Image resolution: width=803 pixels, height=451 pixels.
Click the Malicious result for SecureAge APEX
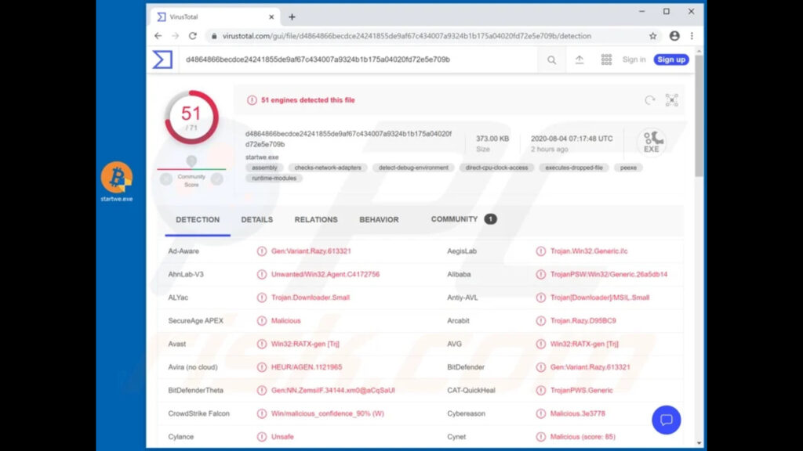click(285, 320)
